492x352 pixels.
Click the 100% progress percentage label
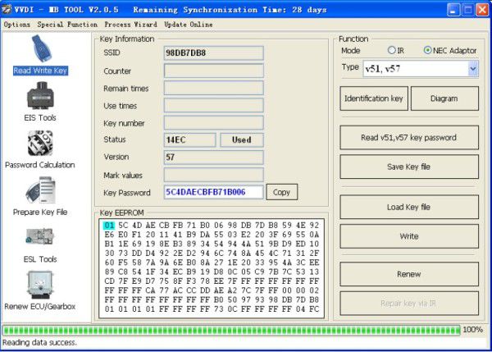pos(472,330)
